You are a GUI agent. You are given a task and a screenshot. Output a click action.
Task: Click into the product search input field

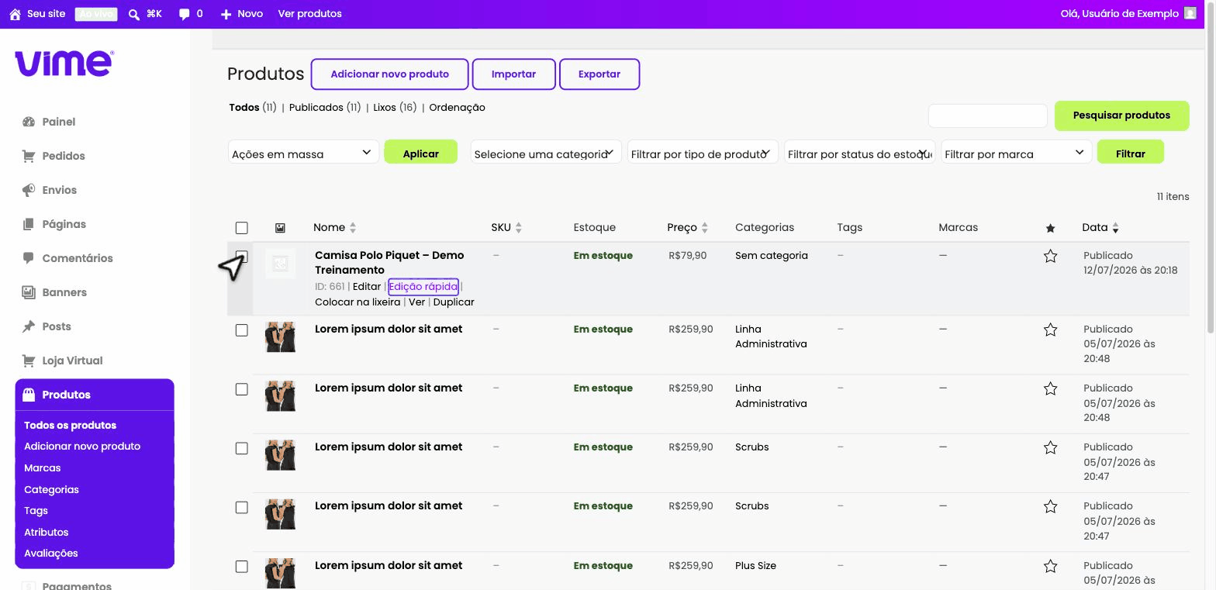click(988, 116)
